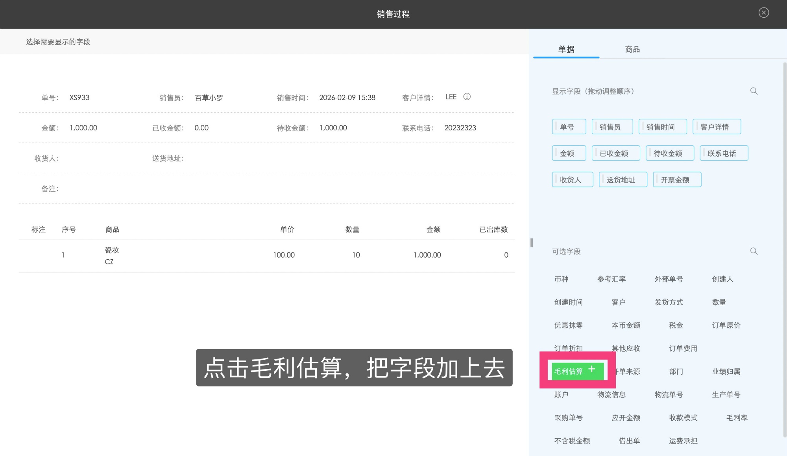Image resolution: width=787 pixels, height=456 pixels.
Task: Switch to the 商品 tab
Action: (x=632, y=49)
